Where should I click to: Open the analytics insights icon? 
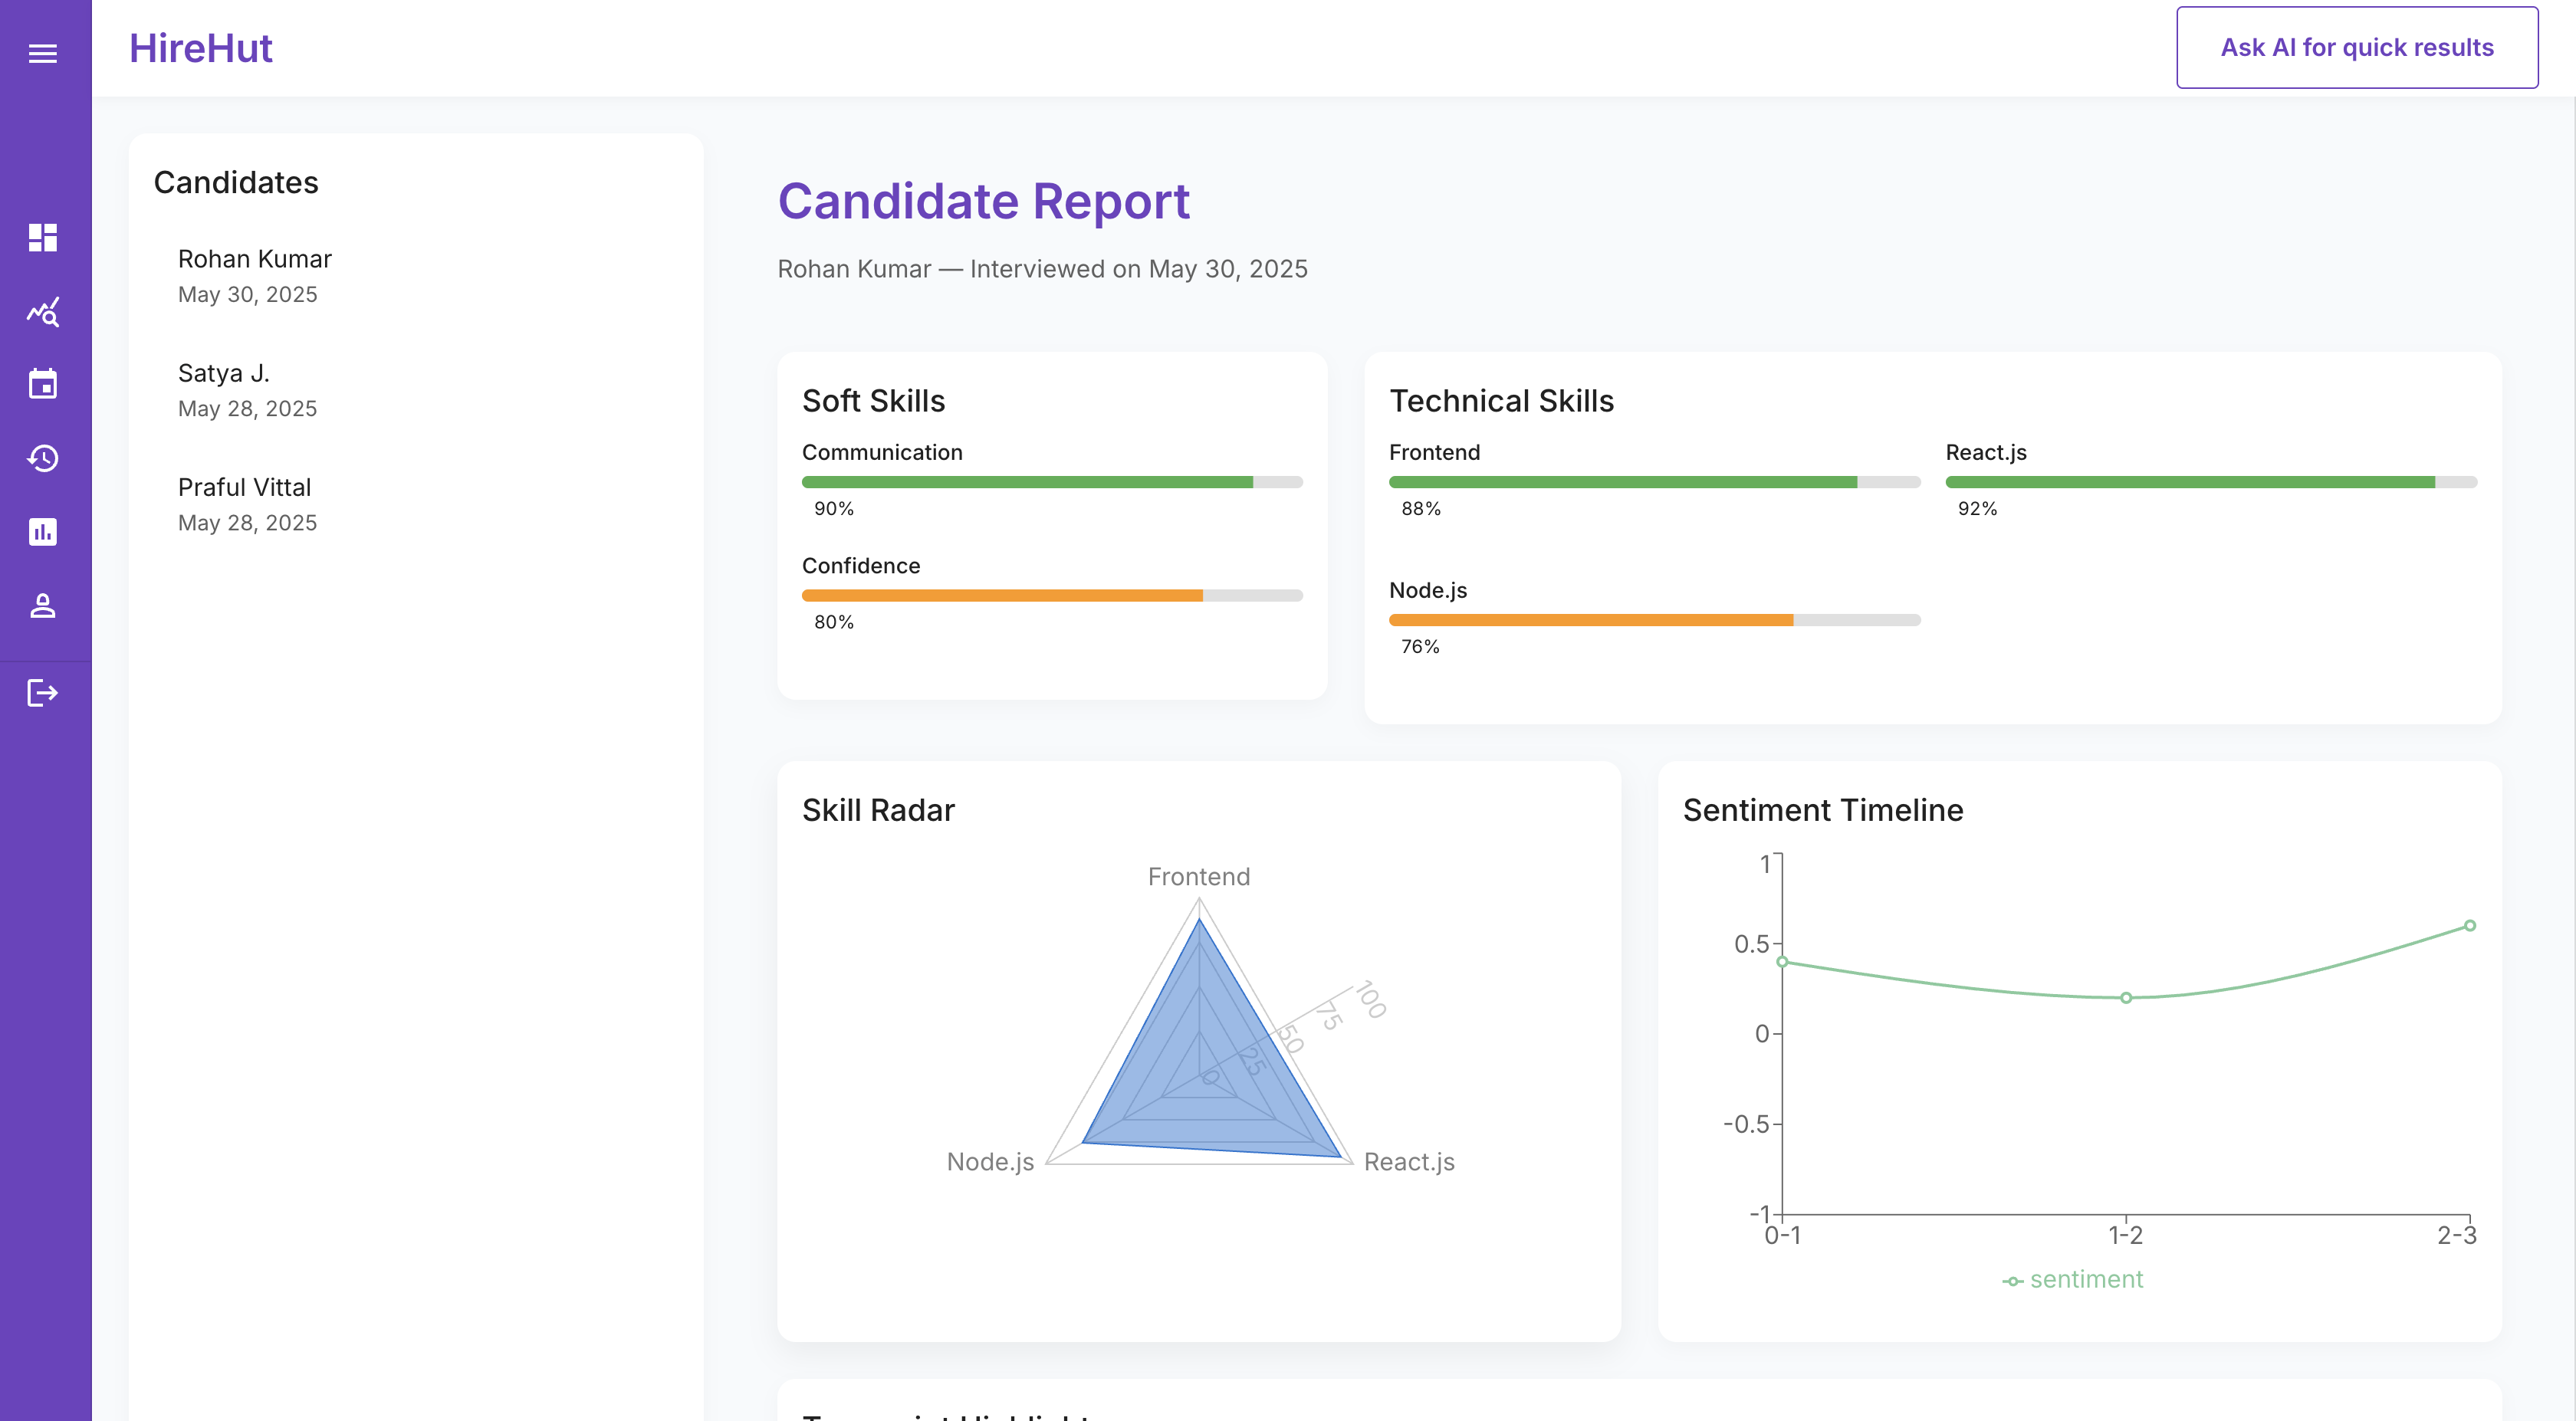(43, 311)
